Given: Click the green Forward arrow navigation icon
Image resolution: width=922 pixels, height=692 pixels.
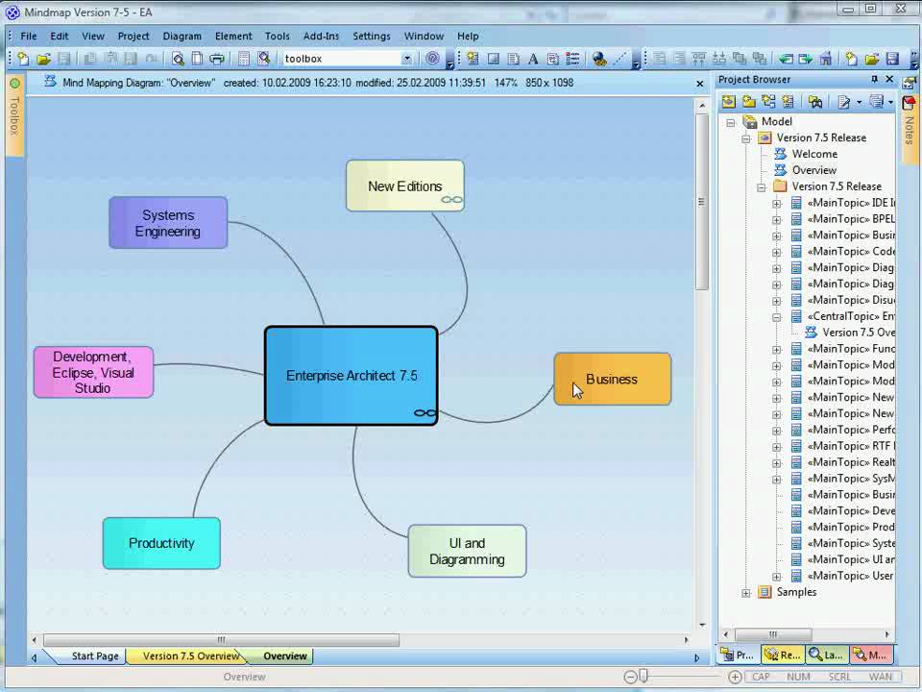Looking at the screenshot, I should (805, 59).
